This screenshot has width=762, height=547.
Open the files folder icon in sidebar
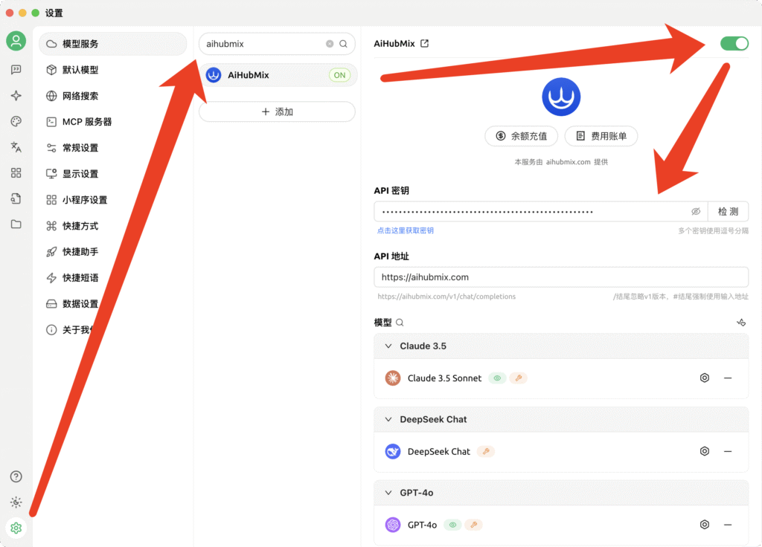(16, 224)
